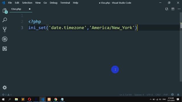Open notifications with the bell icon

click(178, 95)
